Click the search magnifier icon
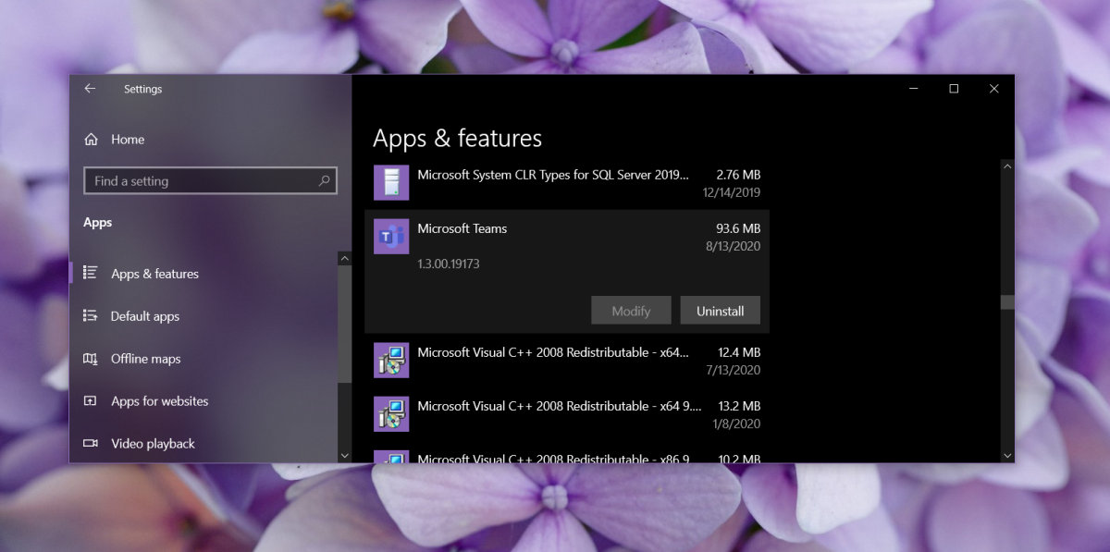The height and width of the screenshot is (552, 1110). pos(324,181)
